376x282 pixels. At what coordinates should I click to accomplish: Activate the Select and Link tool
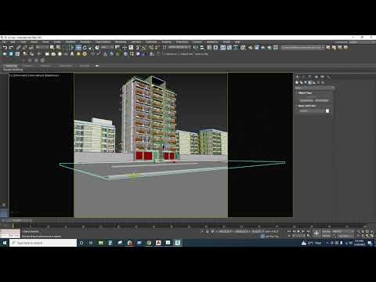(18, 48)
